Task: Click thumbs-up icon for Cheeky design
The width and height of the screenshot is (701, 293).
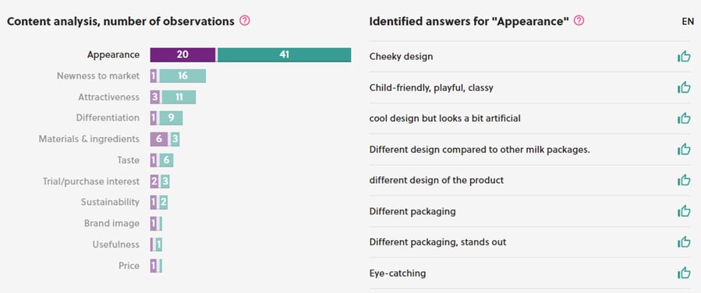Action: [684, 57]
